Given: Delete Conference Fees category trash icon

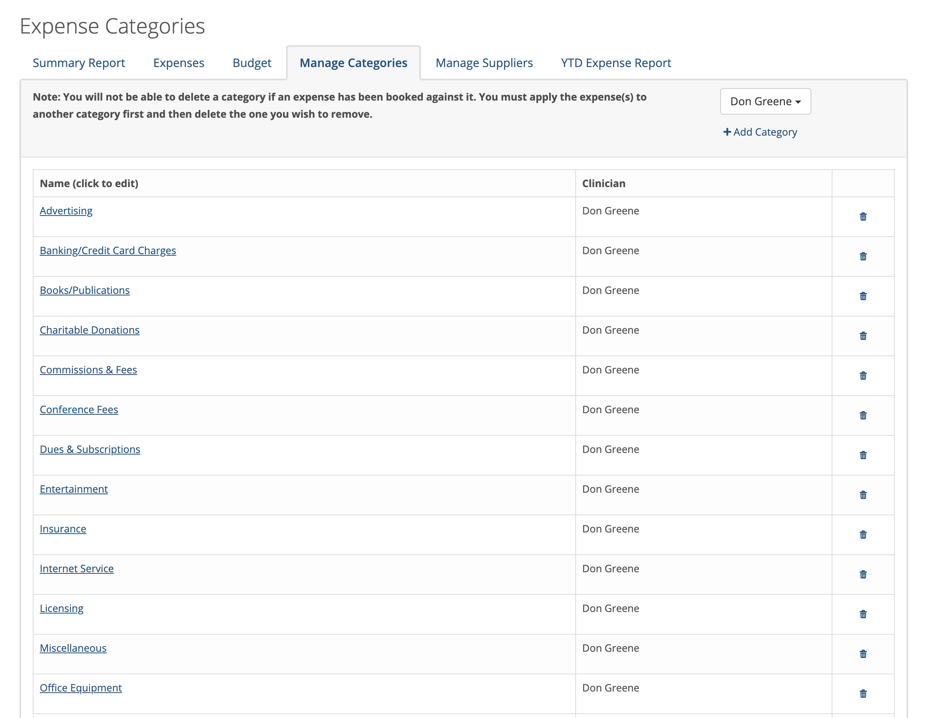Looking at the screenshot, I should click(863, 416).
